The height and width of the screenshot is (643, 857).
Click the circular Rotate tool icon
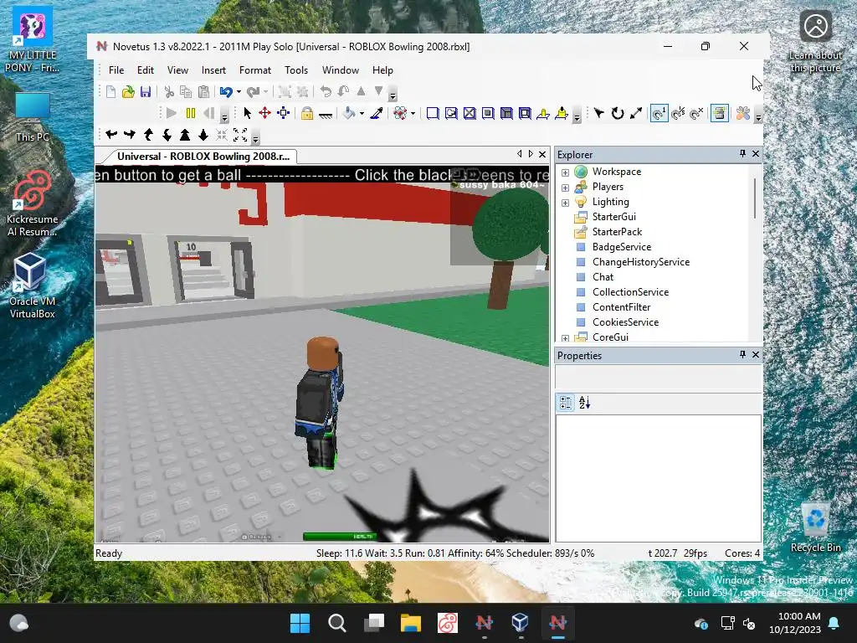point(618,113)
